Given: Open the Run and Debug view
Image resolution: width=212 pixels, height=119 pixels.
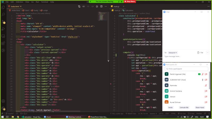Looking at the screenshot, I should 3,29.
